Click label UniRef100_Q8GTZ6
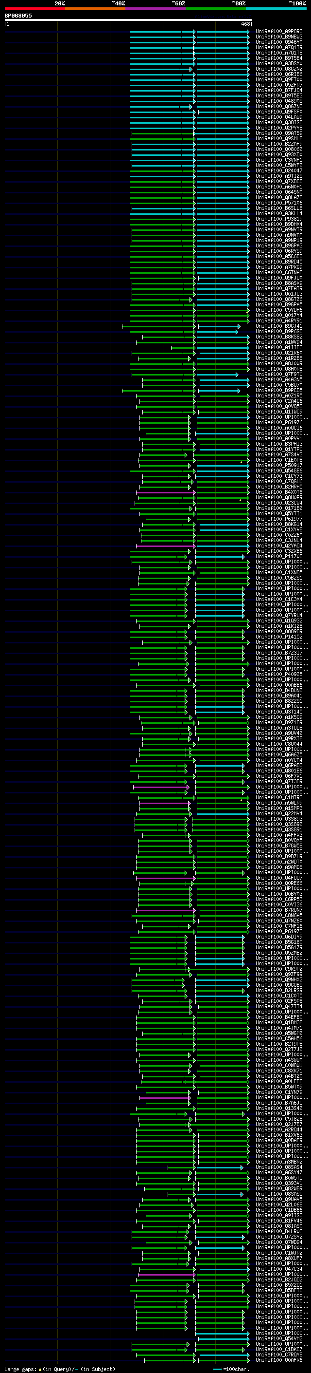 point(279,300)
